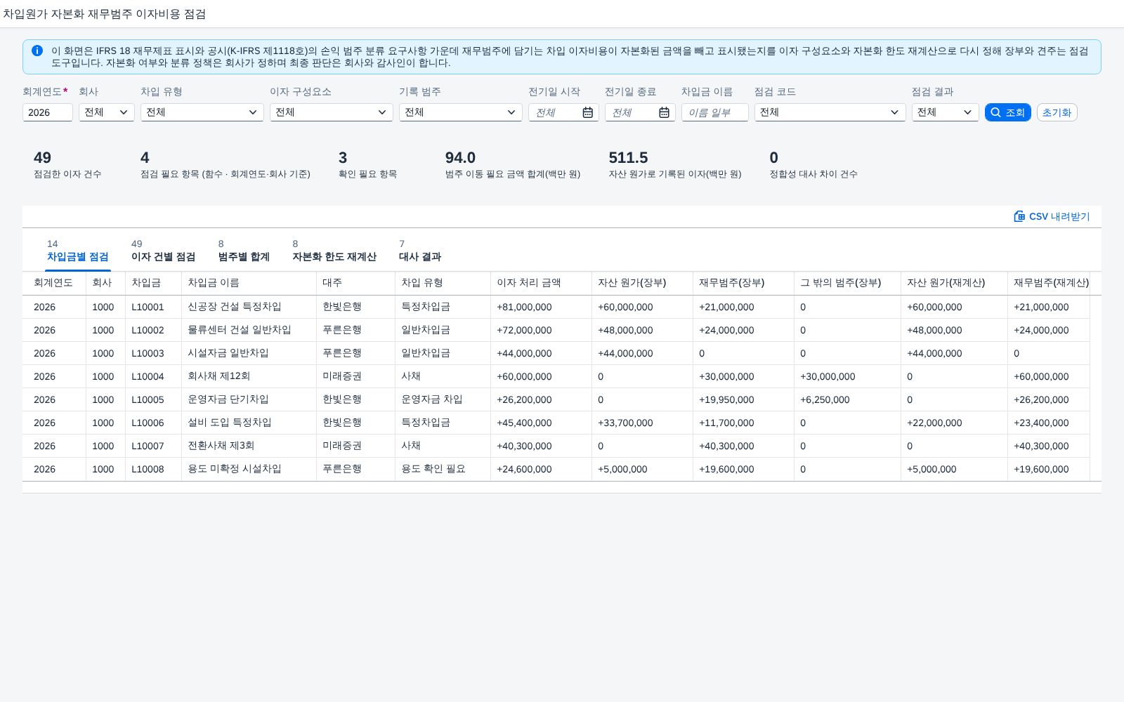This screenshot has height=702, width=1124.
Task: Click the 조회 search button
Action: 1008,112
